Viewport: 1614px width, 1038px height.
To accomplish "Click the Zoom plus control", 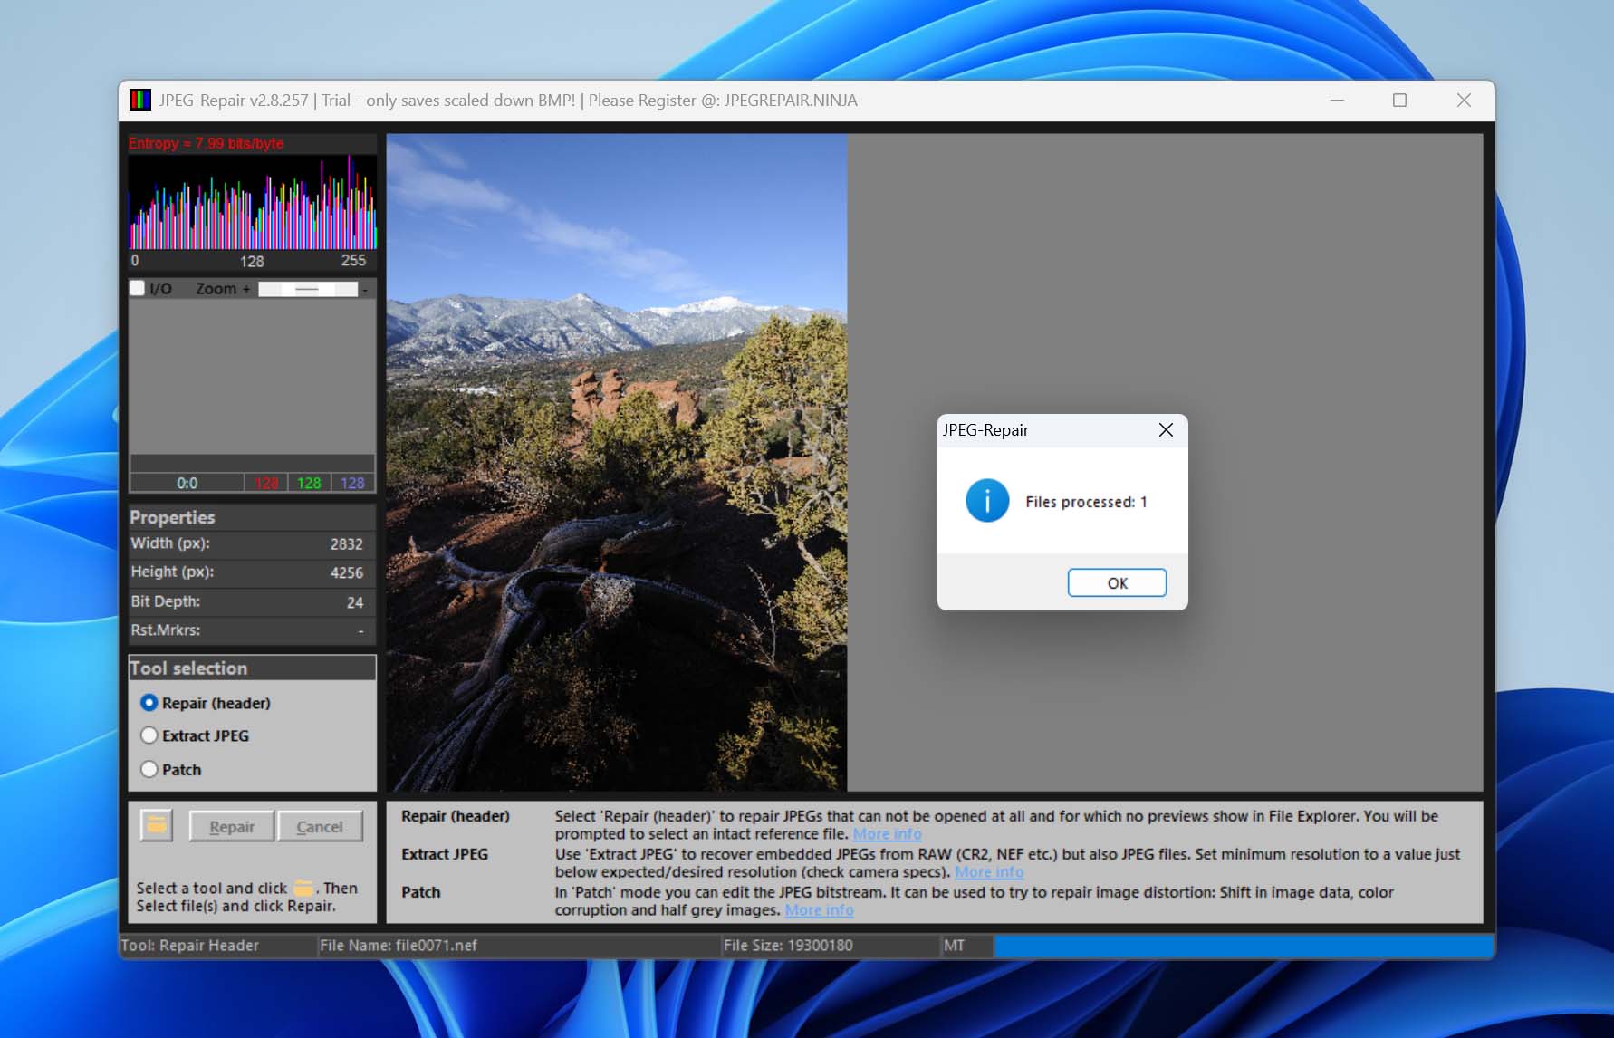I will [245, 289].
